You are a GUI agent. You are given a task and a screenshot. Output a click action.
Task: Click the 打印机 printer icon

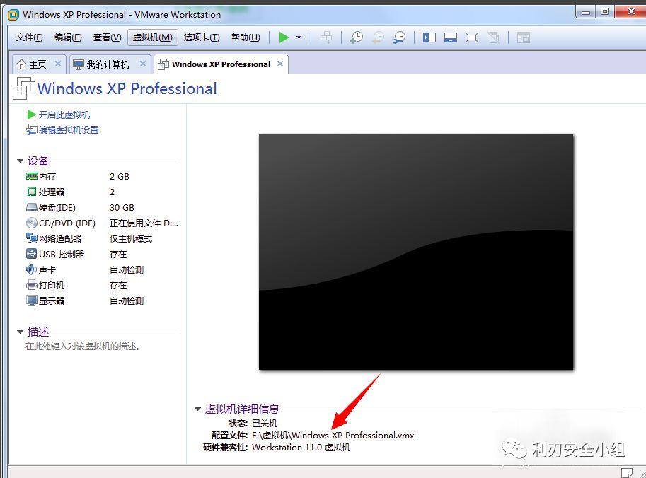point(32,285)
